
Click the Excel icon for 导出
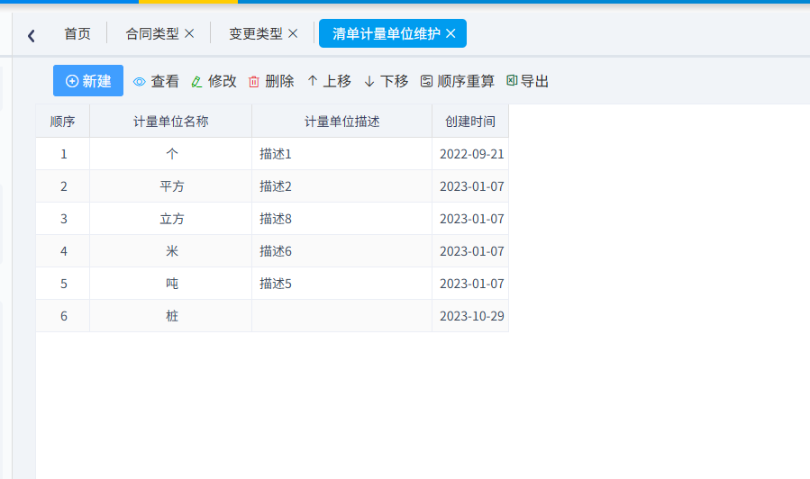pos(512,80)
